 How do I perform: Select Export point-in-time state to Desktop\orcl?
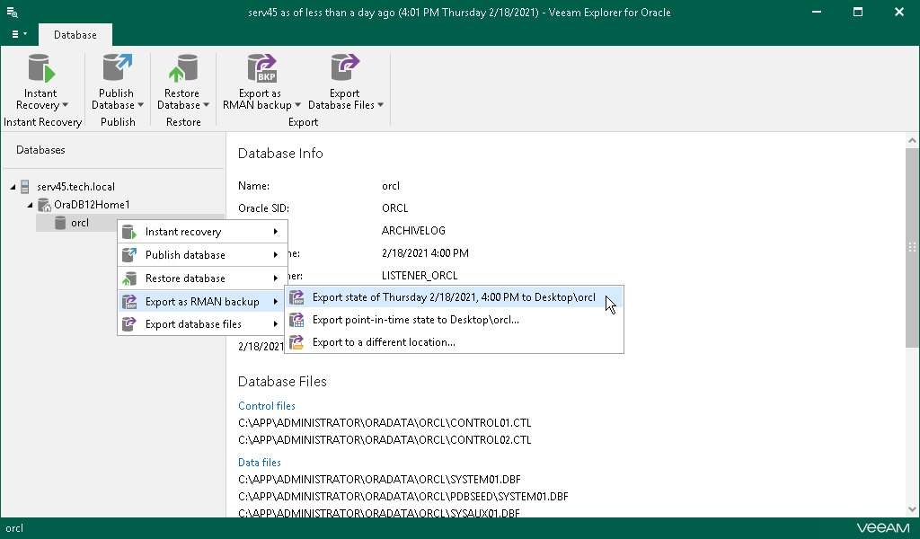tap(454, 320)
